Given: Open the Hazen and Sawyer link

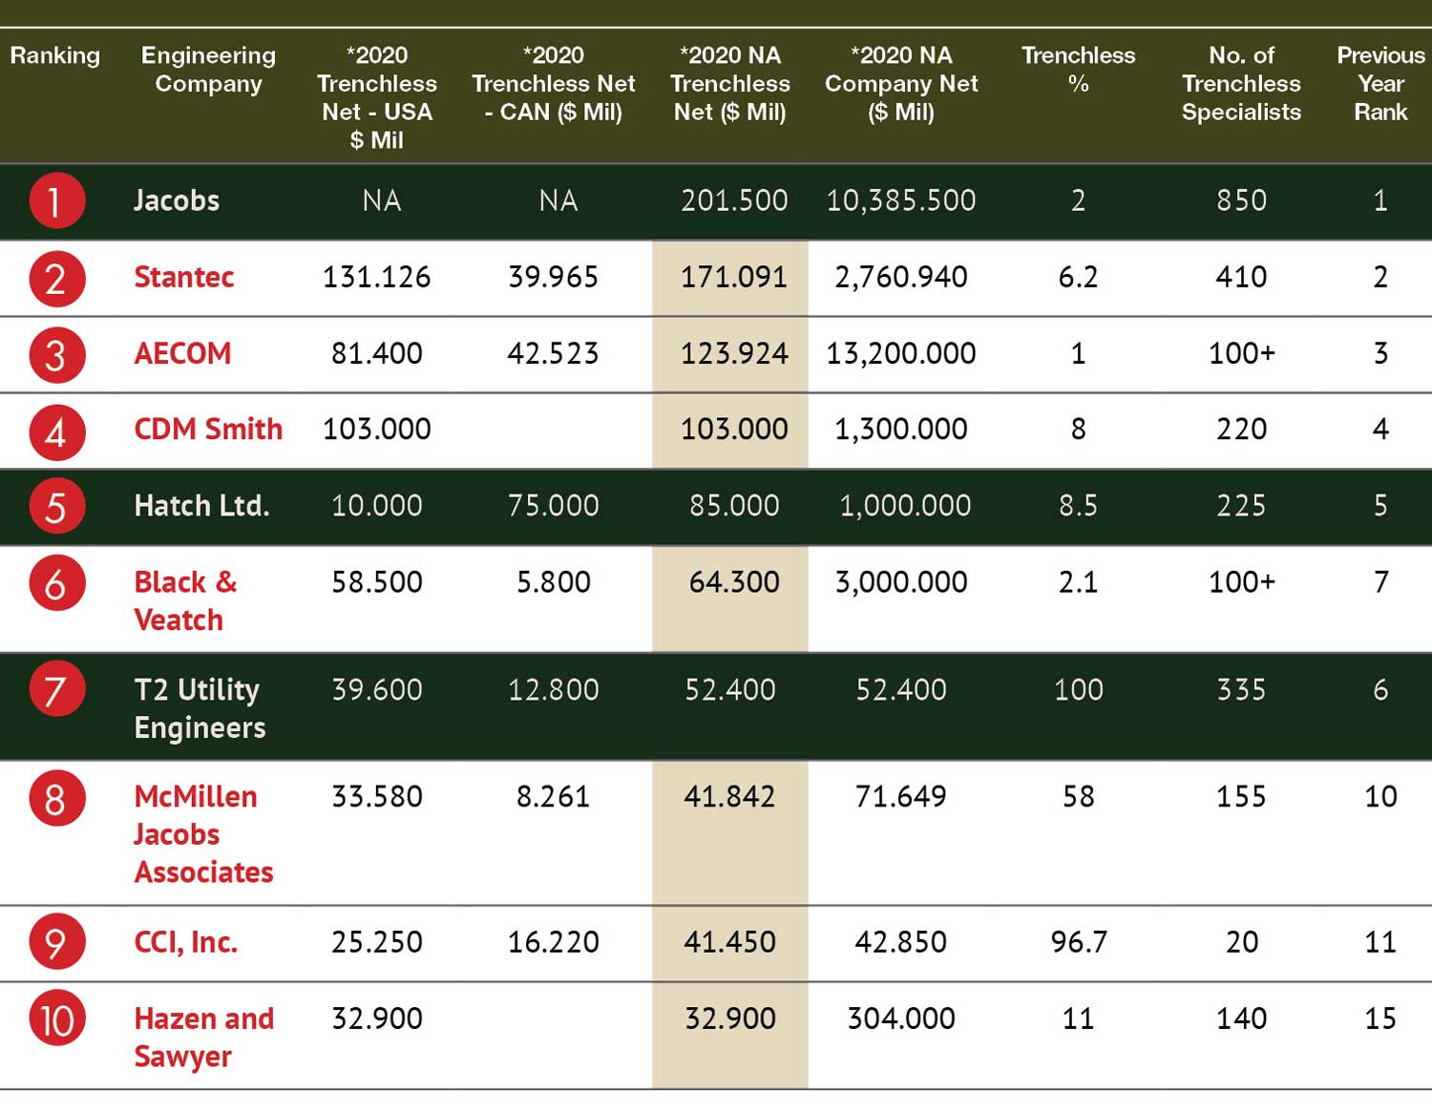Looking at the screenshot, I should tap(203, 1037).
